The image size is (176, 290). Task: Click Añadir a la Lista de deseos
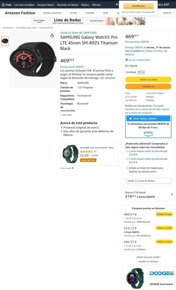[x=148, y=181]
